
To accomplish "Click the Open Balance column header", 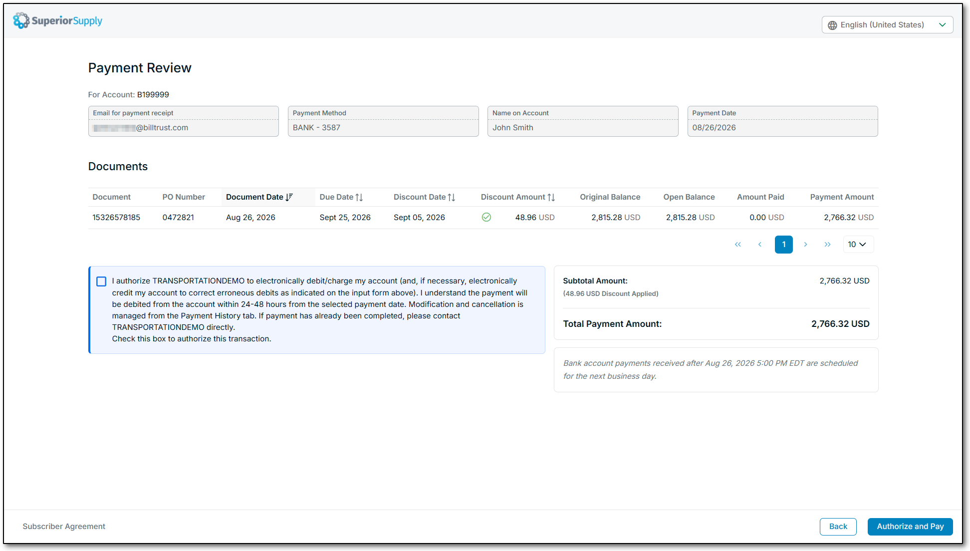I will click(x=689, y=197).
